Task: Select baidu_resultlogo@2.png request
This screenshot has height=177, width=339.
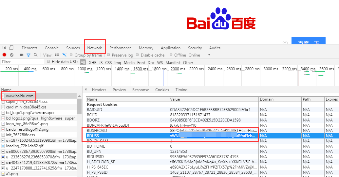Action: [39, 129]
